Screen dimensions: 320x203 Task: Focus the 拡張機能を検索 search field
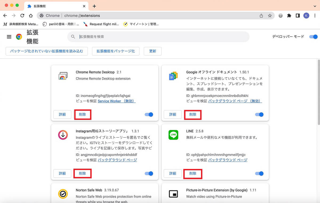(158, 37)
